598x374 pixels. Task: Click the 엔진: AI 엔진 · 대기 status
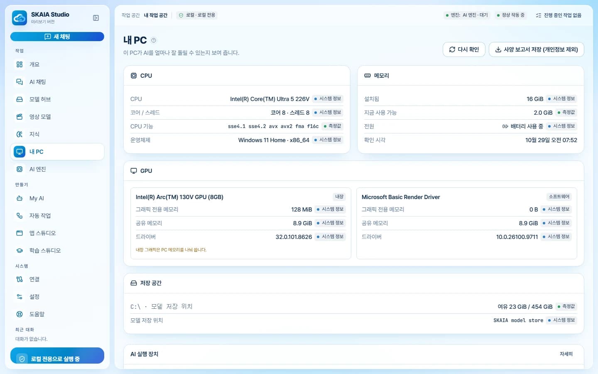tap(467, 15)
